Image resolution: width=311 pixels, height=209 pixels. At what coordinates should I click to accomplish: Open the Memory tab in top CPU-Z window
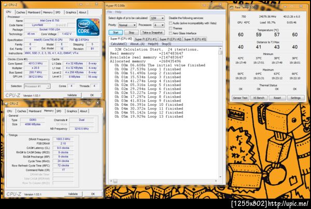pyautogui.click(x=48, y=12)
